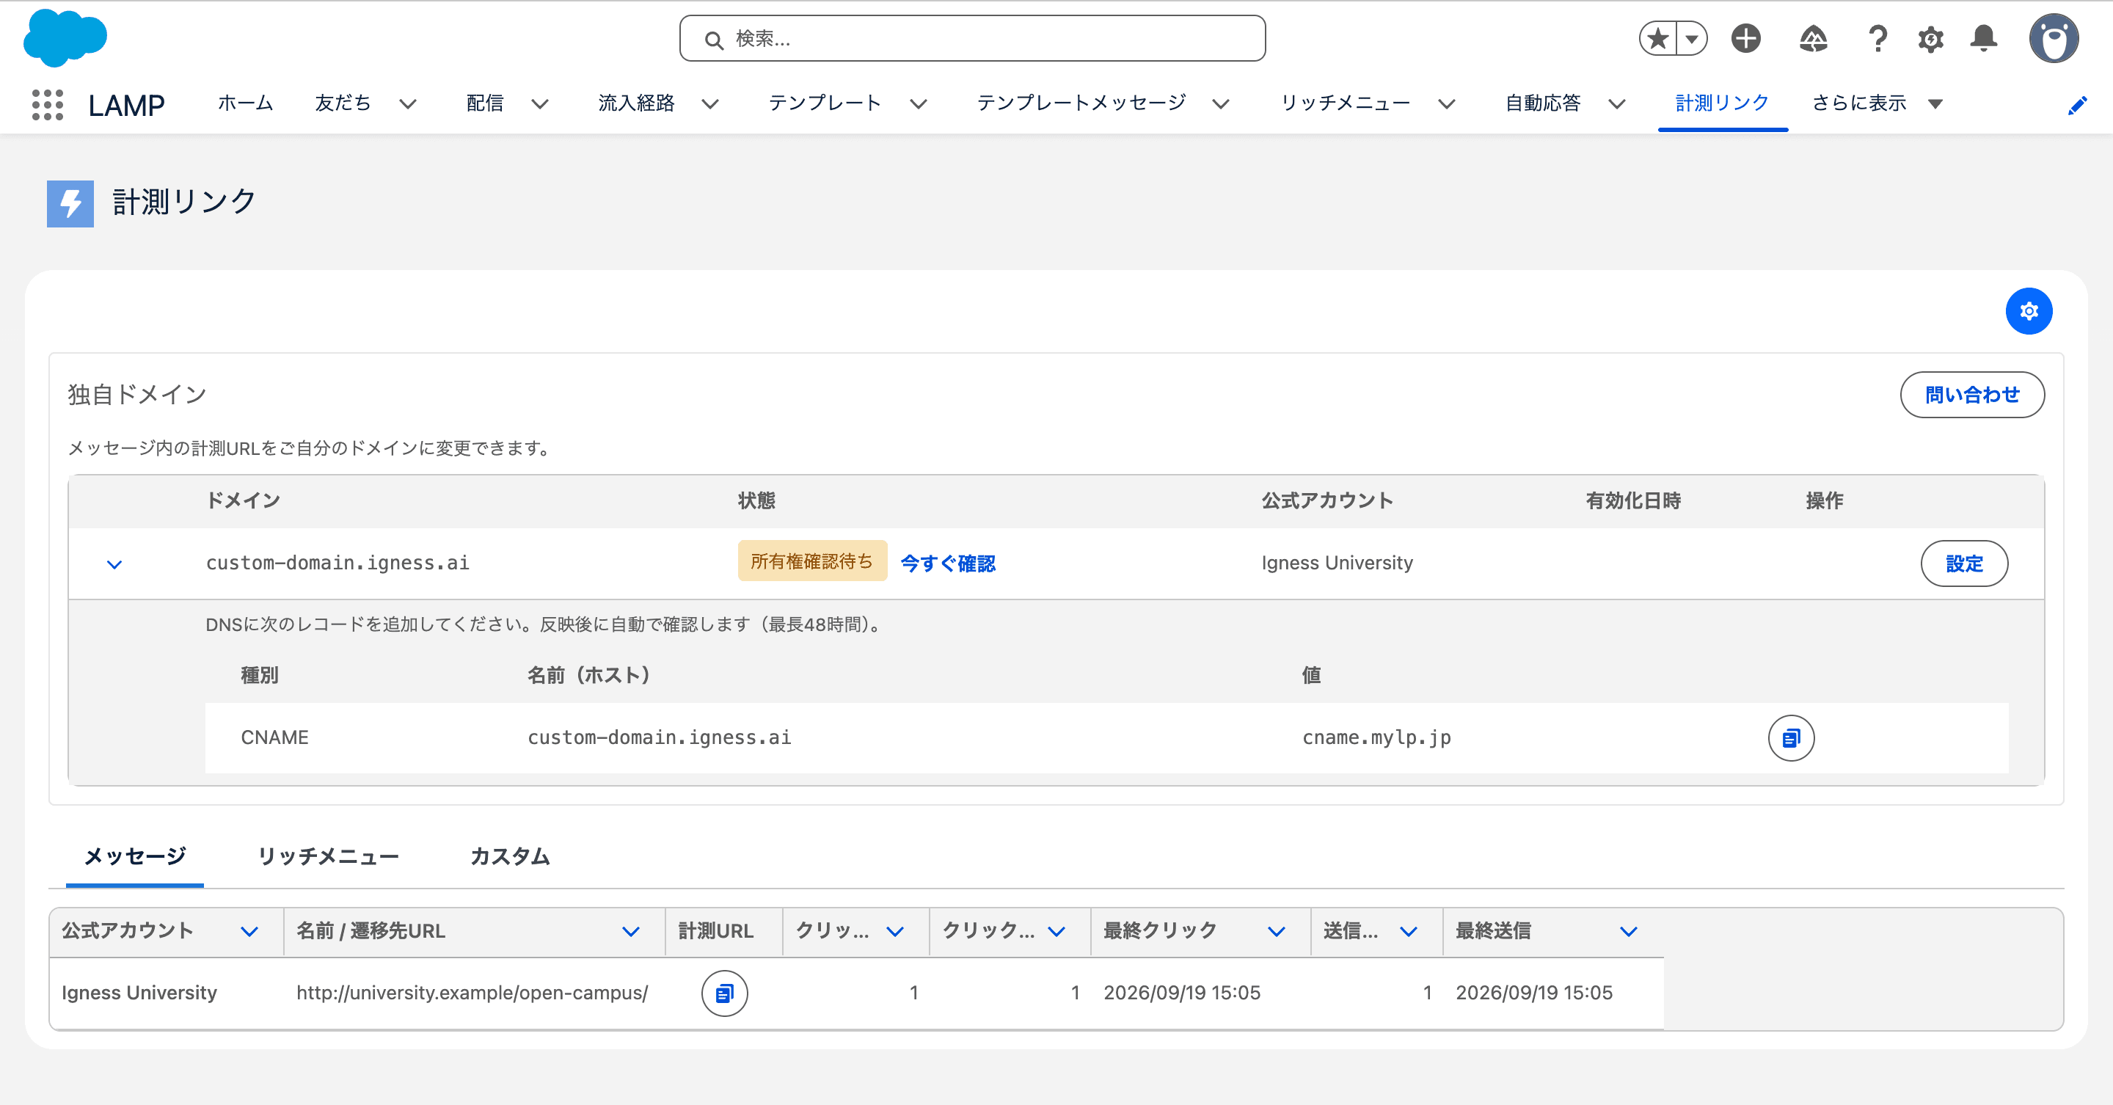Screen dimensions: 2113x1105
Task: Open the favorites list dropdown arrow
Action: coord(1691,39)
